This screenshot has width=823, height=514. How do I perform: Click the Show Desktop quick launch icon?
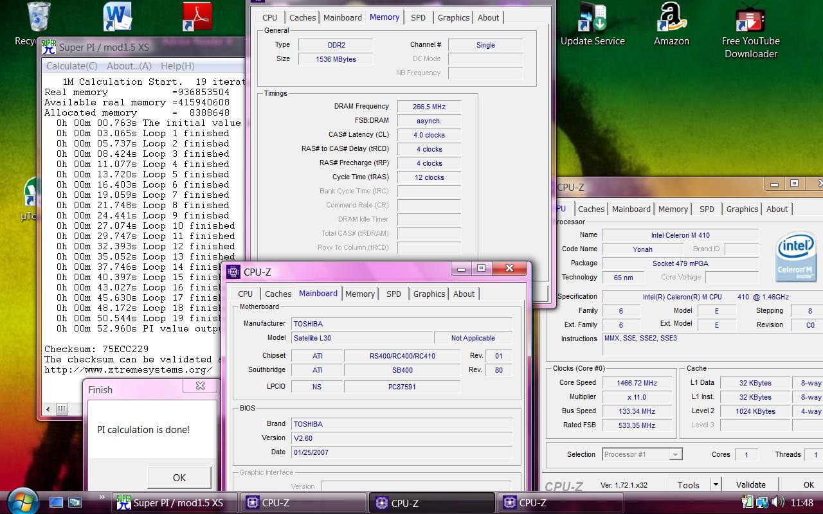[x=57, y=502]
